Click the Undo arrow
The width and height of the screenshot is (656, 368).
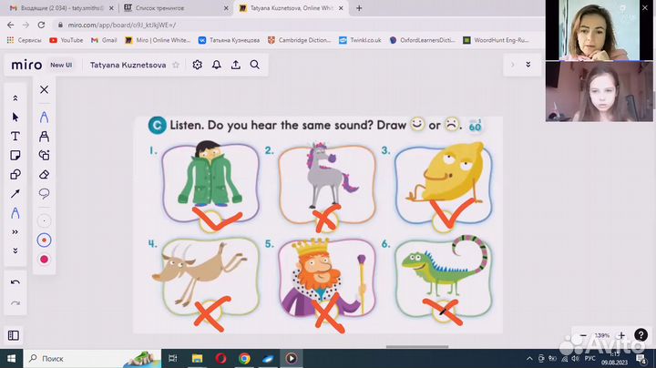pos(15,282)
